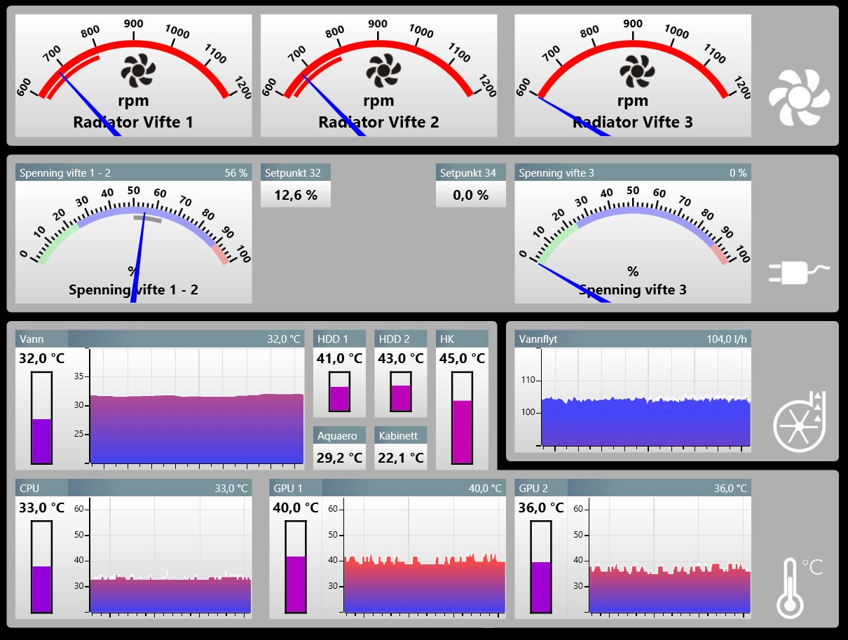Click the Setpunkt 32 value 12,6 %
Image resolution: width=848 pixels, height=640 pixels.
tap(296, 195)
